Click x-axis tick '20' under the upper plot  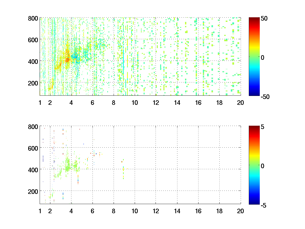coord(240,103)
